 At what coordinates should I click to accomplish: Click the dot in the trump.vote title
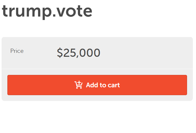(x=54, y=16)
